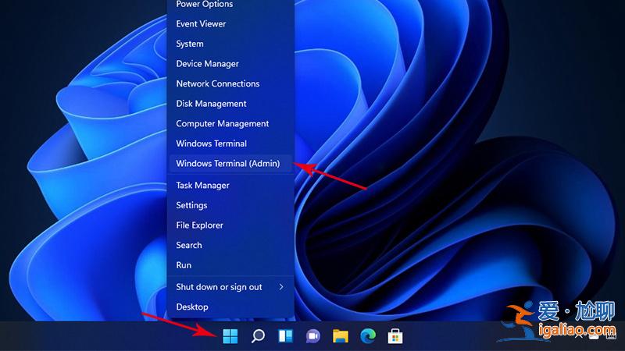
Task: Open the Windows Start button
Action: pyautogui.click(x=230, y=336)
